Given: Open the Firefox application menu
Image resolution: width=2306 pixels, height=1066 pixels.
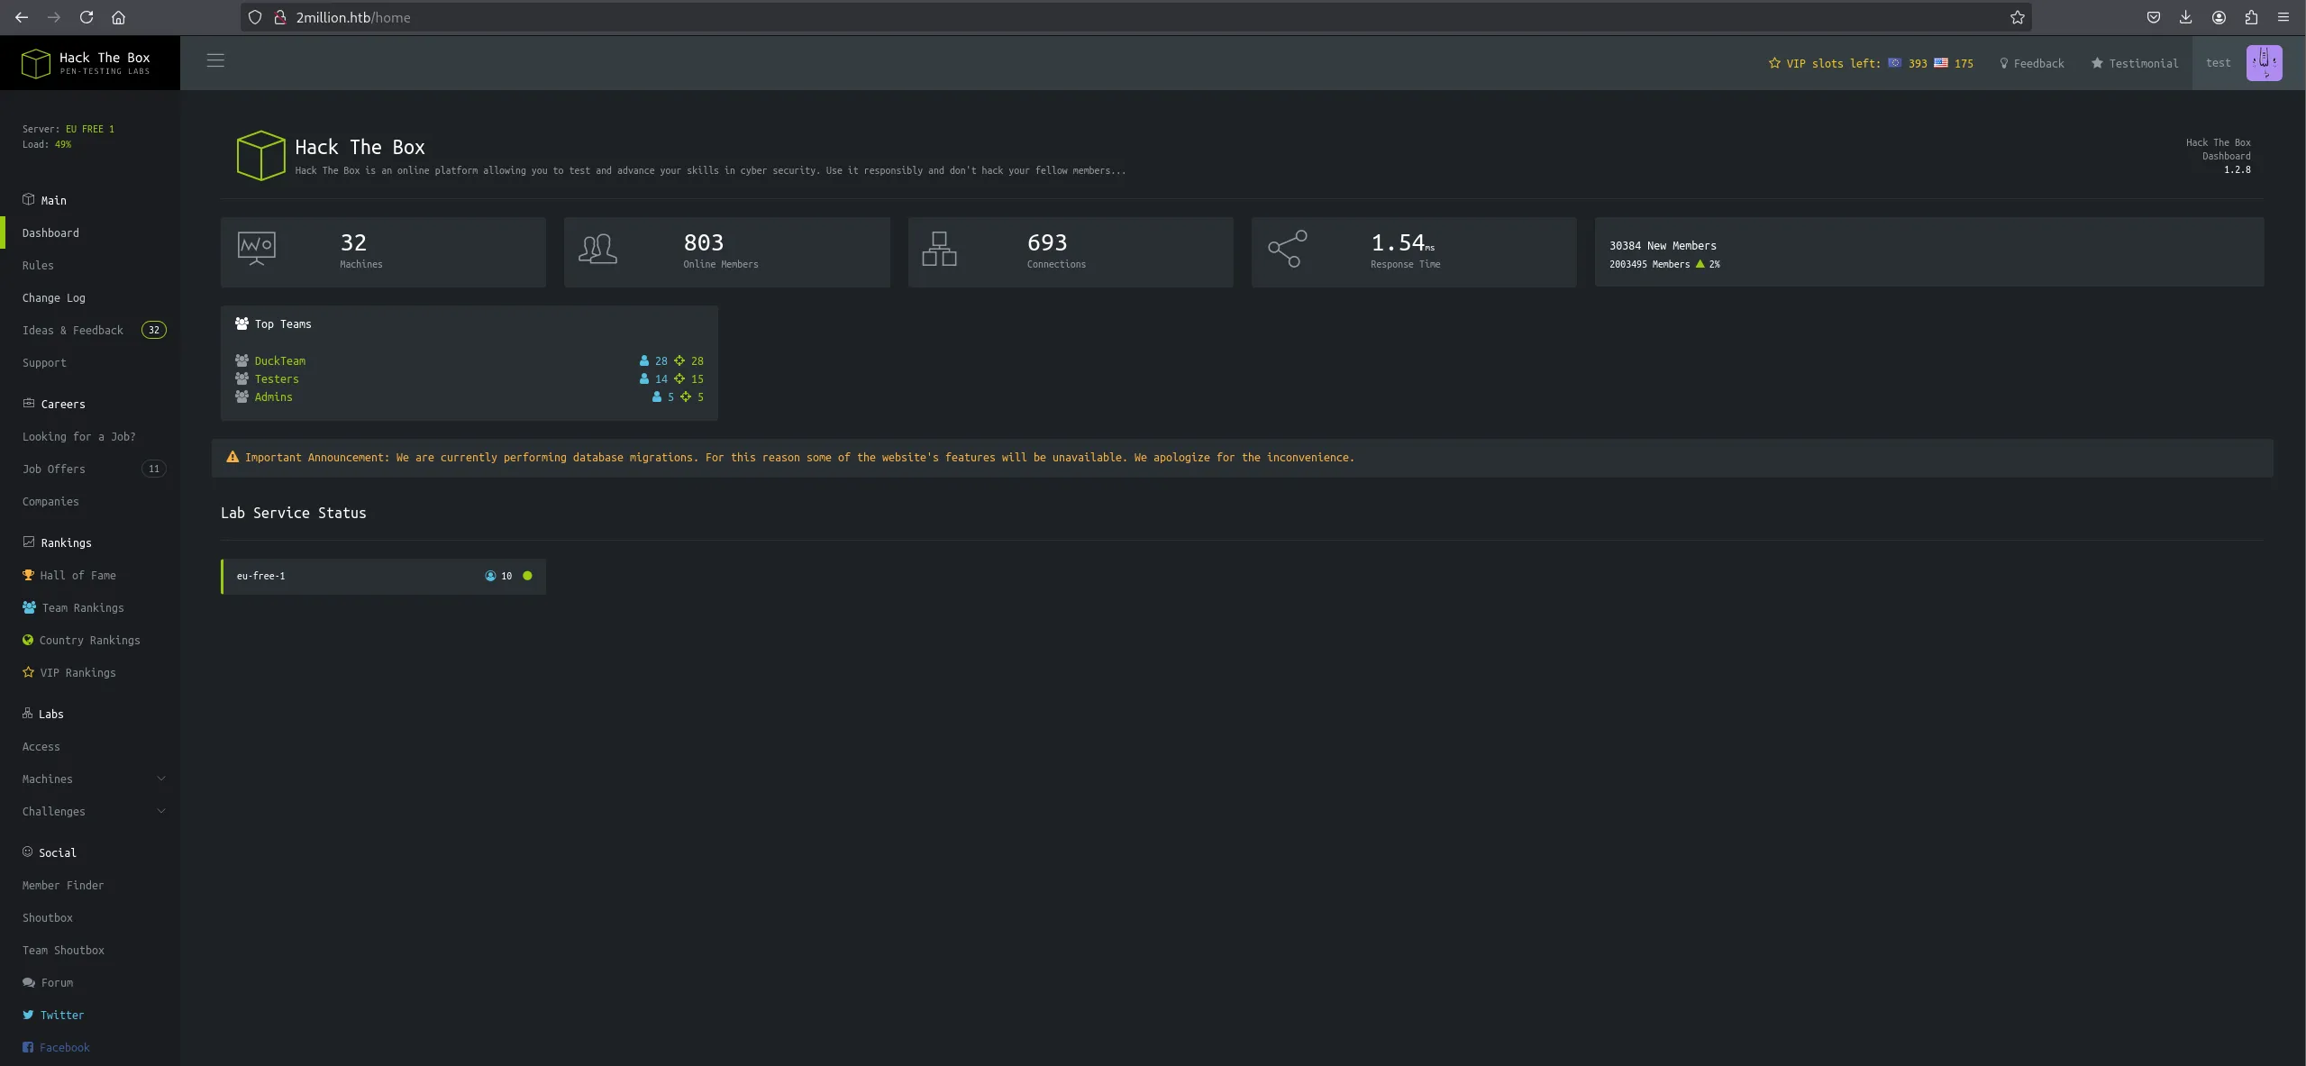Looking at the screenshot, I should pos(2283,17).
